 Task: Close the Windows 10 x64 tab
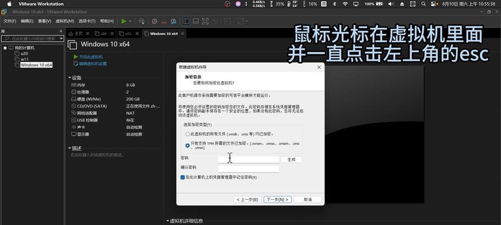[183, 33]
